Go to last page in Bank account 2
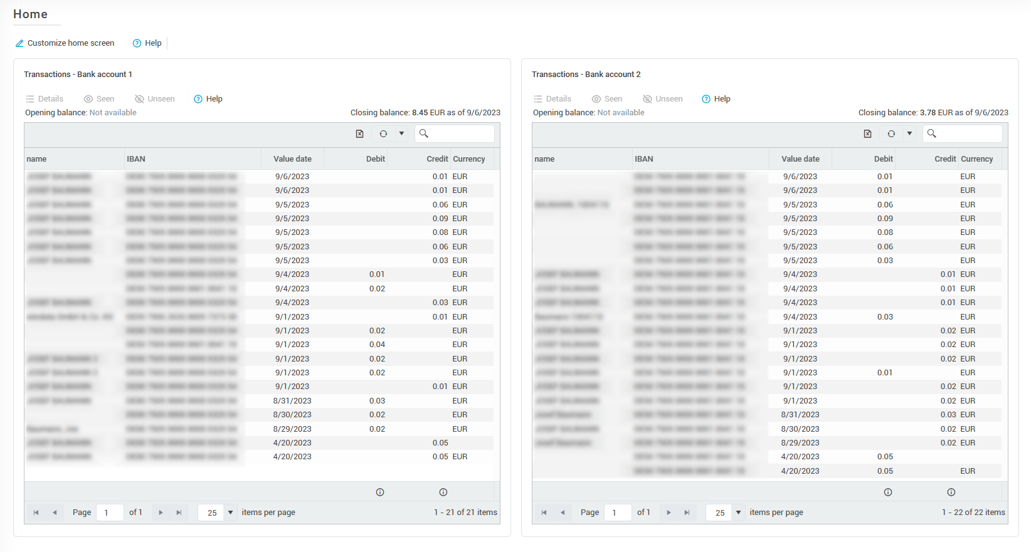Image resolution: width=1031 pixels, height=552 pixels. [x=687, y=513]
